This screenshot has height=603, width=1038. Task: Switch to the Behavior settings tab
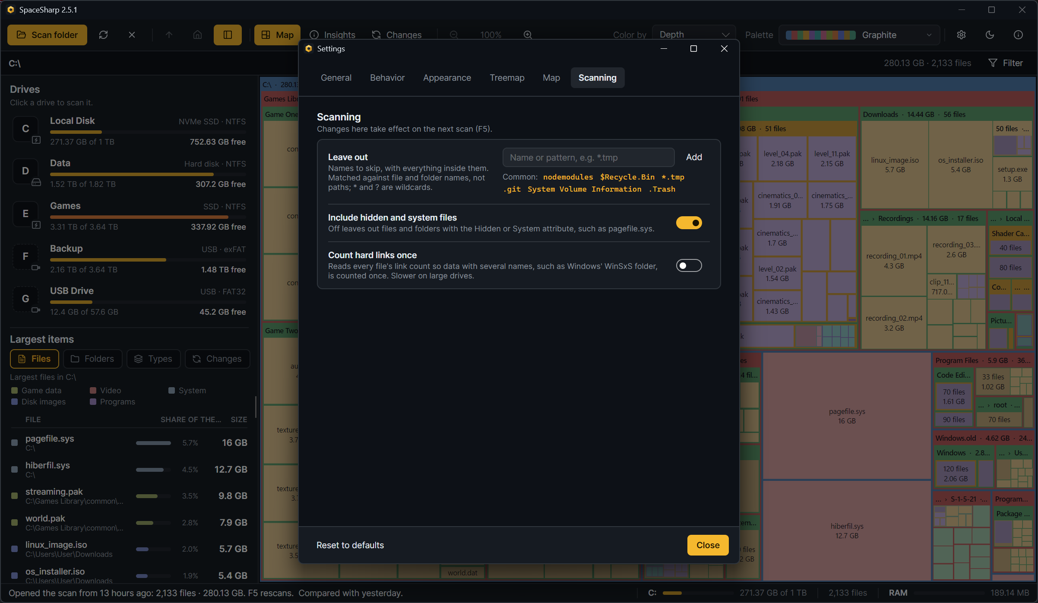point(387,78)
